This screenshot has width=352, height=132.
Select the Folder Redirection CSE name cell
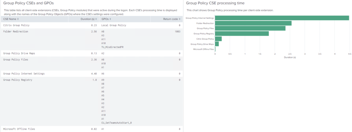[16, 31]
